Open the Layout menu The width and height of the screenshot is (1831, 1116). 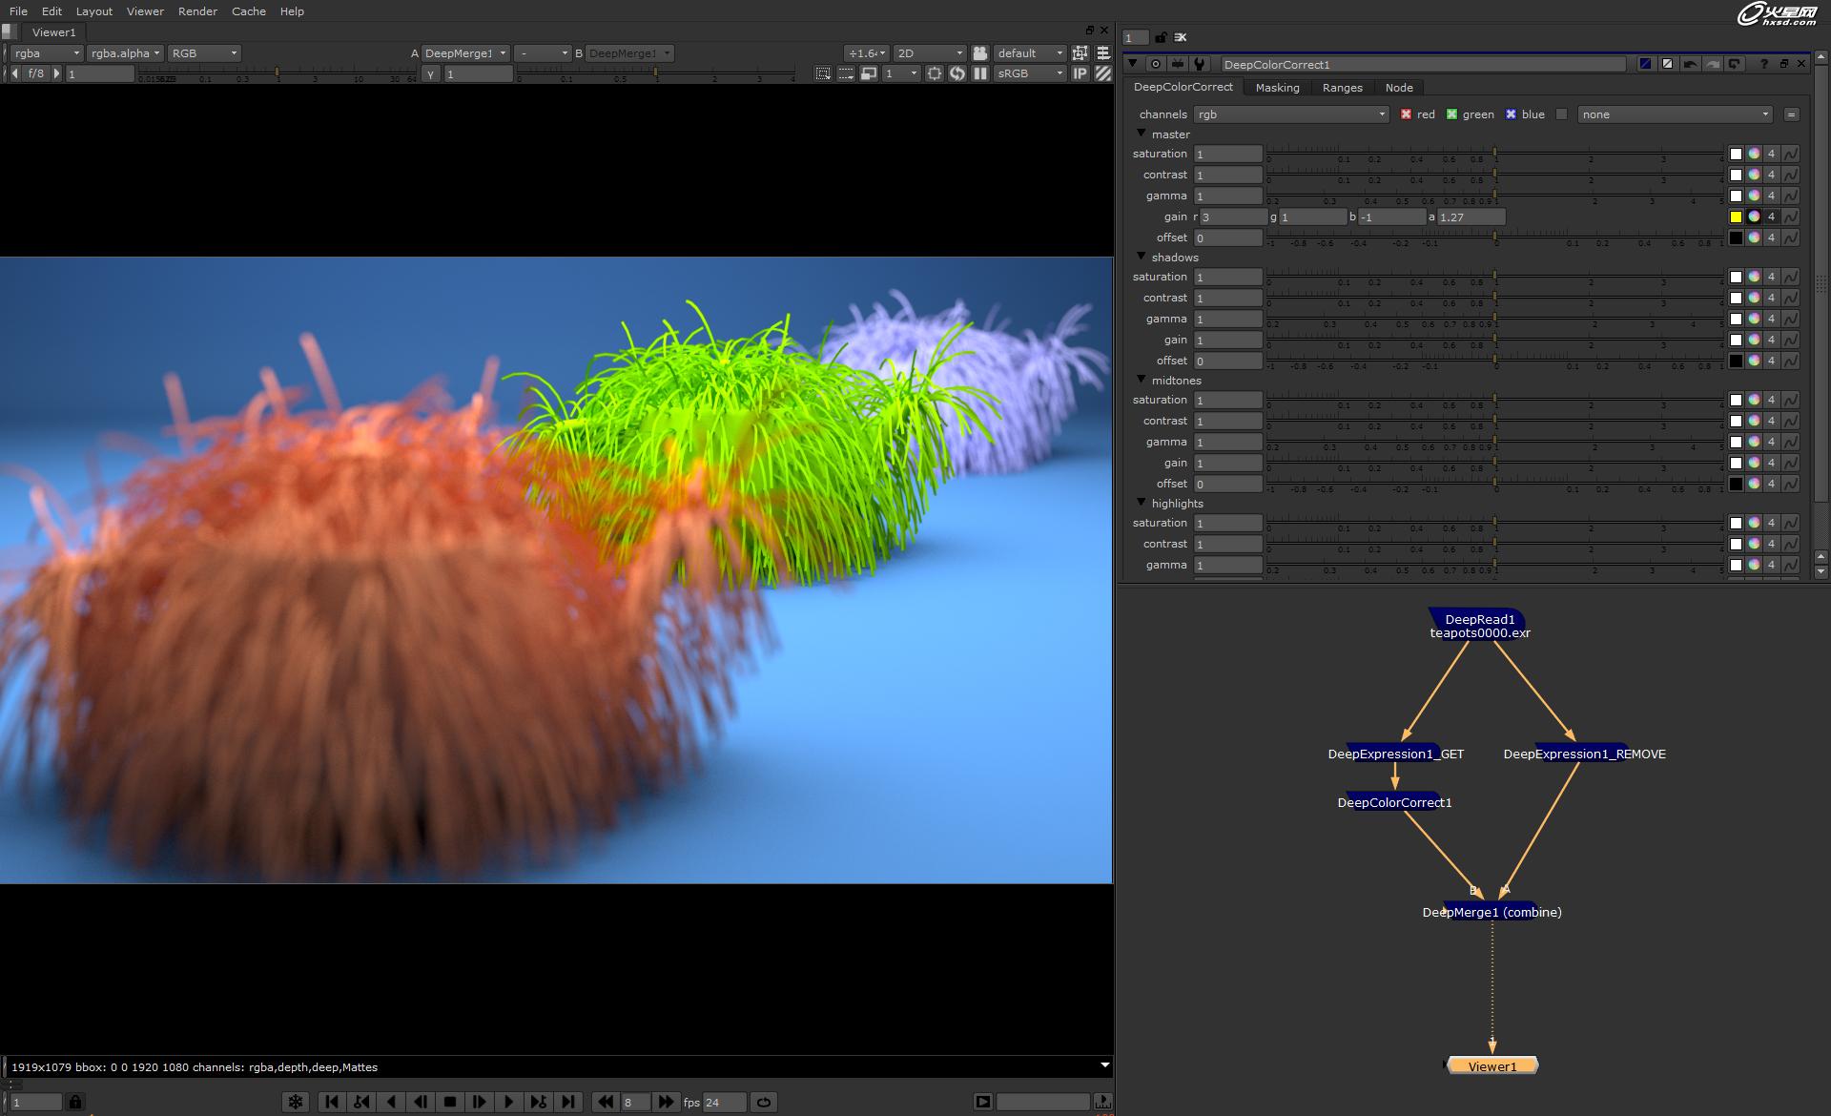(x=93, y=11)
